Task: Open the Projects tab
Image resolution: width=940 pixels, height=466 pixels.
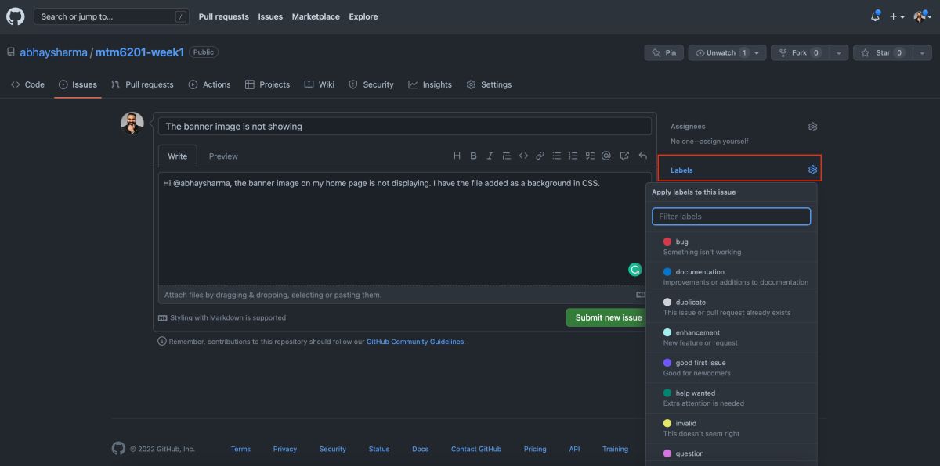Action: 267,84
